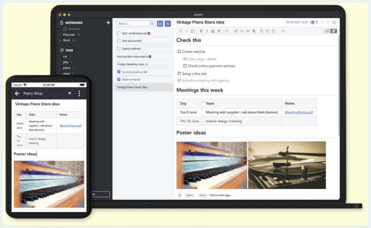Insert a checkbox list
Screen dimensions: 371x228
point(273,31)
